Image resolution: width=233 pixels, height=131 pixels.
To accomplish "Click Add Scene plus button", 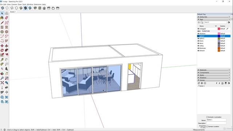I will (202, 83).
